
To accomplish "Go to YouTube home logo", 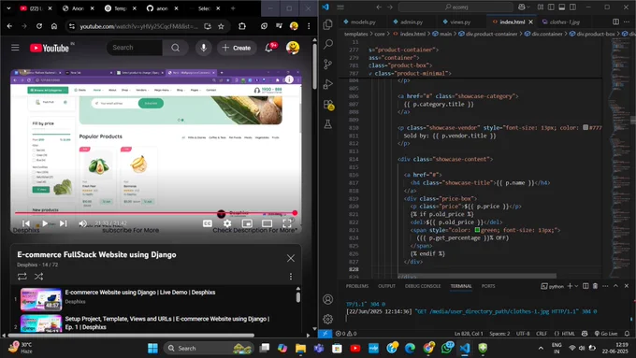I will 50,48.
